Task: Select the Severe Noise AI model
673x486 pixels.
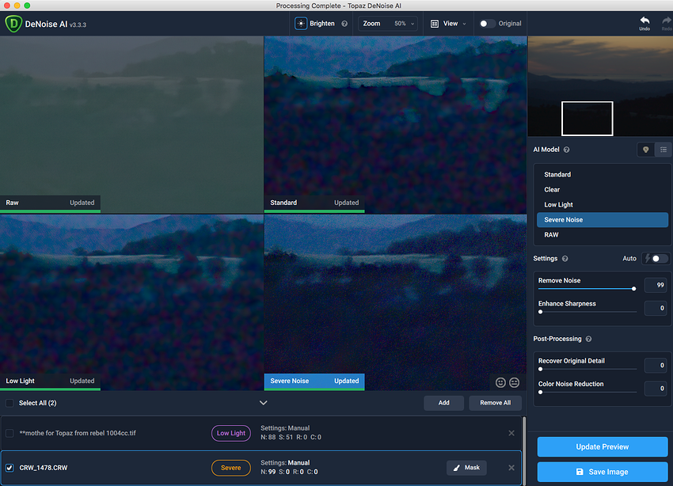Action: (603, 219)
